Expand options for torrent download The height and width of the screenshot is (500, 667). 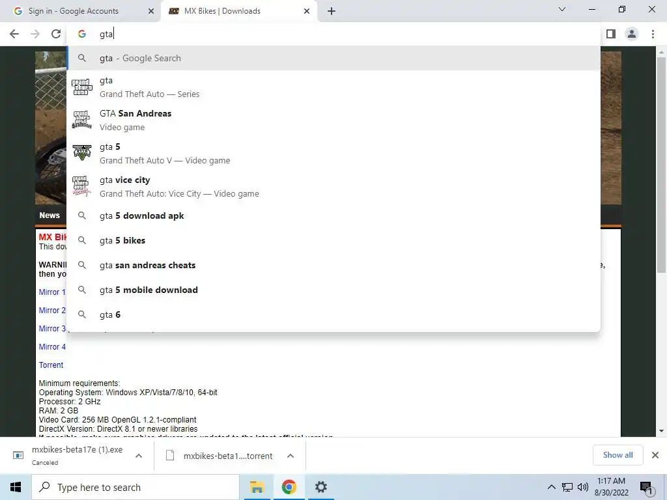pos(291,456)
